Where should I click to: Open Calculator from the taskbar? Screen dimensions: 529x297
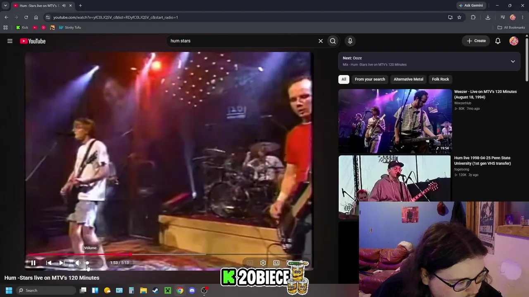pos(131,290)
